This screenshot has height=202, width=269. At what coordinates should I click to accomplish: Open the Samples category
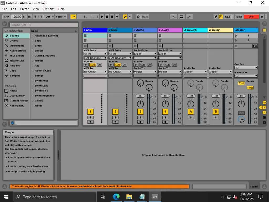pos(17,75)
